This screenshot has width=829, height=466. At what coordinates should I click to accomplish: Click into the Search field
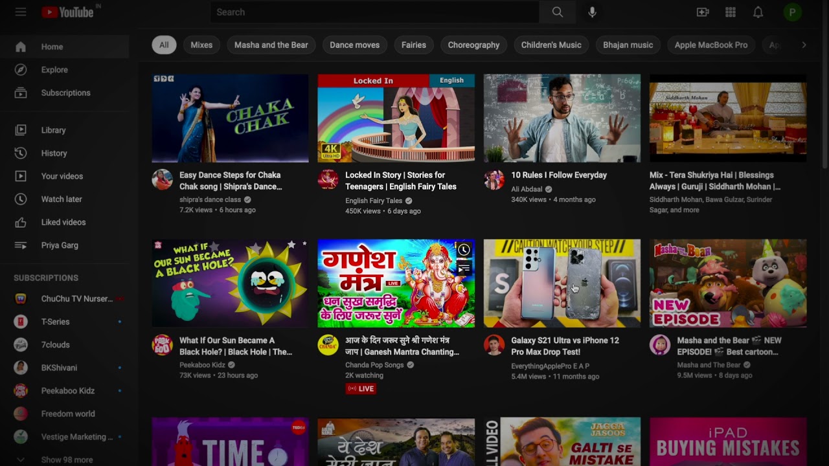click(374, 12)
